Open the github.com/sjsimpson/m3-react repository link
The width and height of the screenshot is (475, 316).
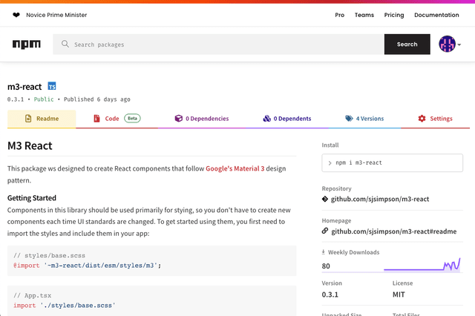(380, 199)
